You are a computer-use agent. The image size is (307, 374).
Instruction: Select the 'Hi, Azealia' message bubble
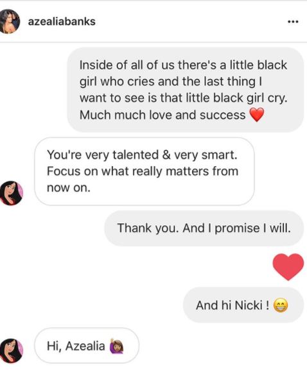(x=87, y=346)
